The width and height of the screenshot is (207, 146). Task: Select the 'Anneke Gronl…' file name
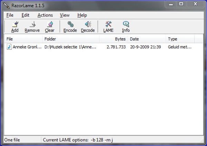tap(27, 47)
